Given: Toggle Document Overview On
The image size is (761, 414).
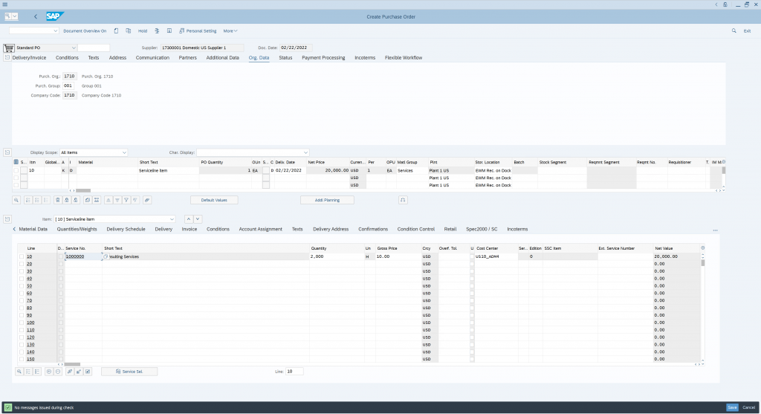Looking at the screenshot, I should [x=85, y=30].
